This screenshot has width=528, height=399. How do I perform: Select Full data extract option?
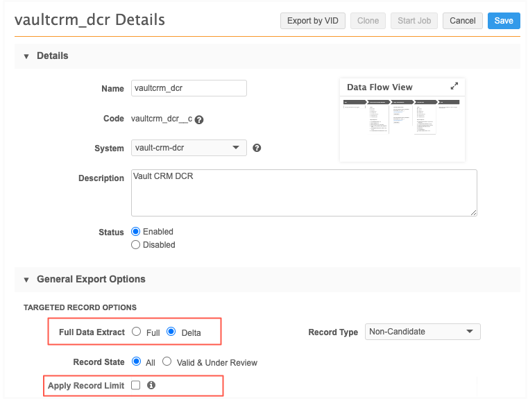136,332
